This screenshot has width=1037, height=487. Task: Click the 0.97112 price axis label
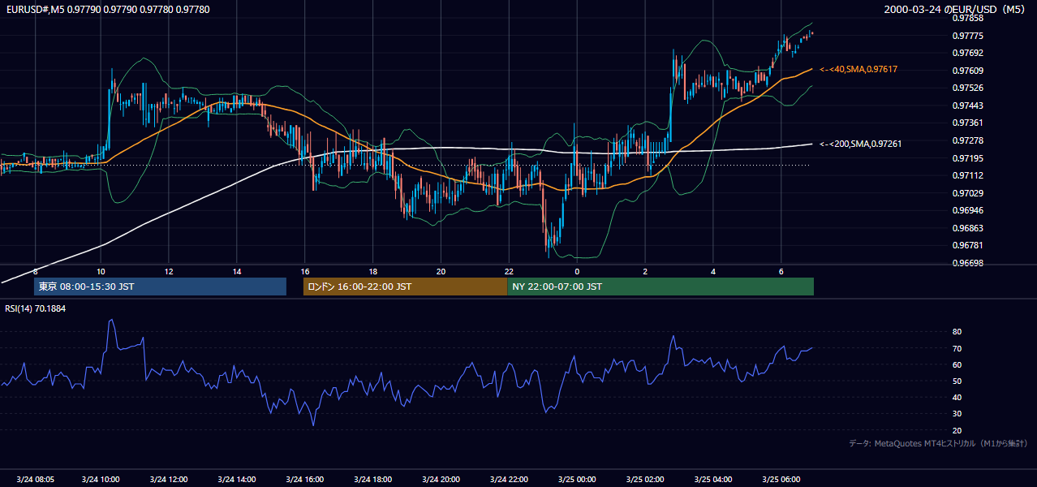pyautogui.click(x=968, y=175)
